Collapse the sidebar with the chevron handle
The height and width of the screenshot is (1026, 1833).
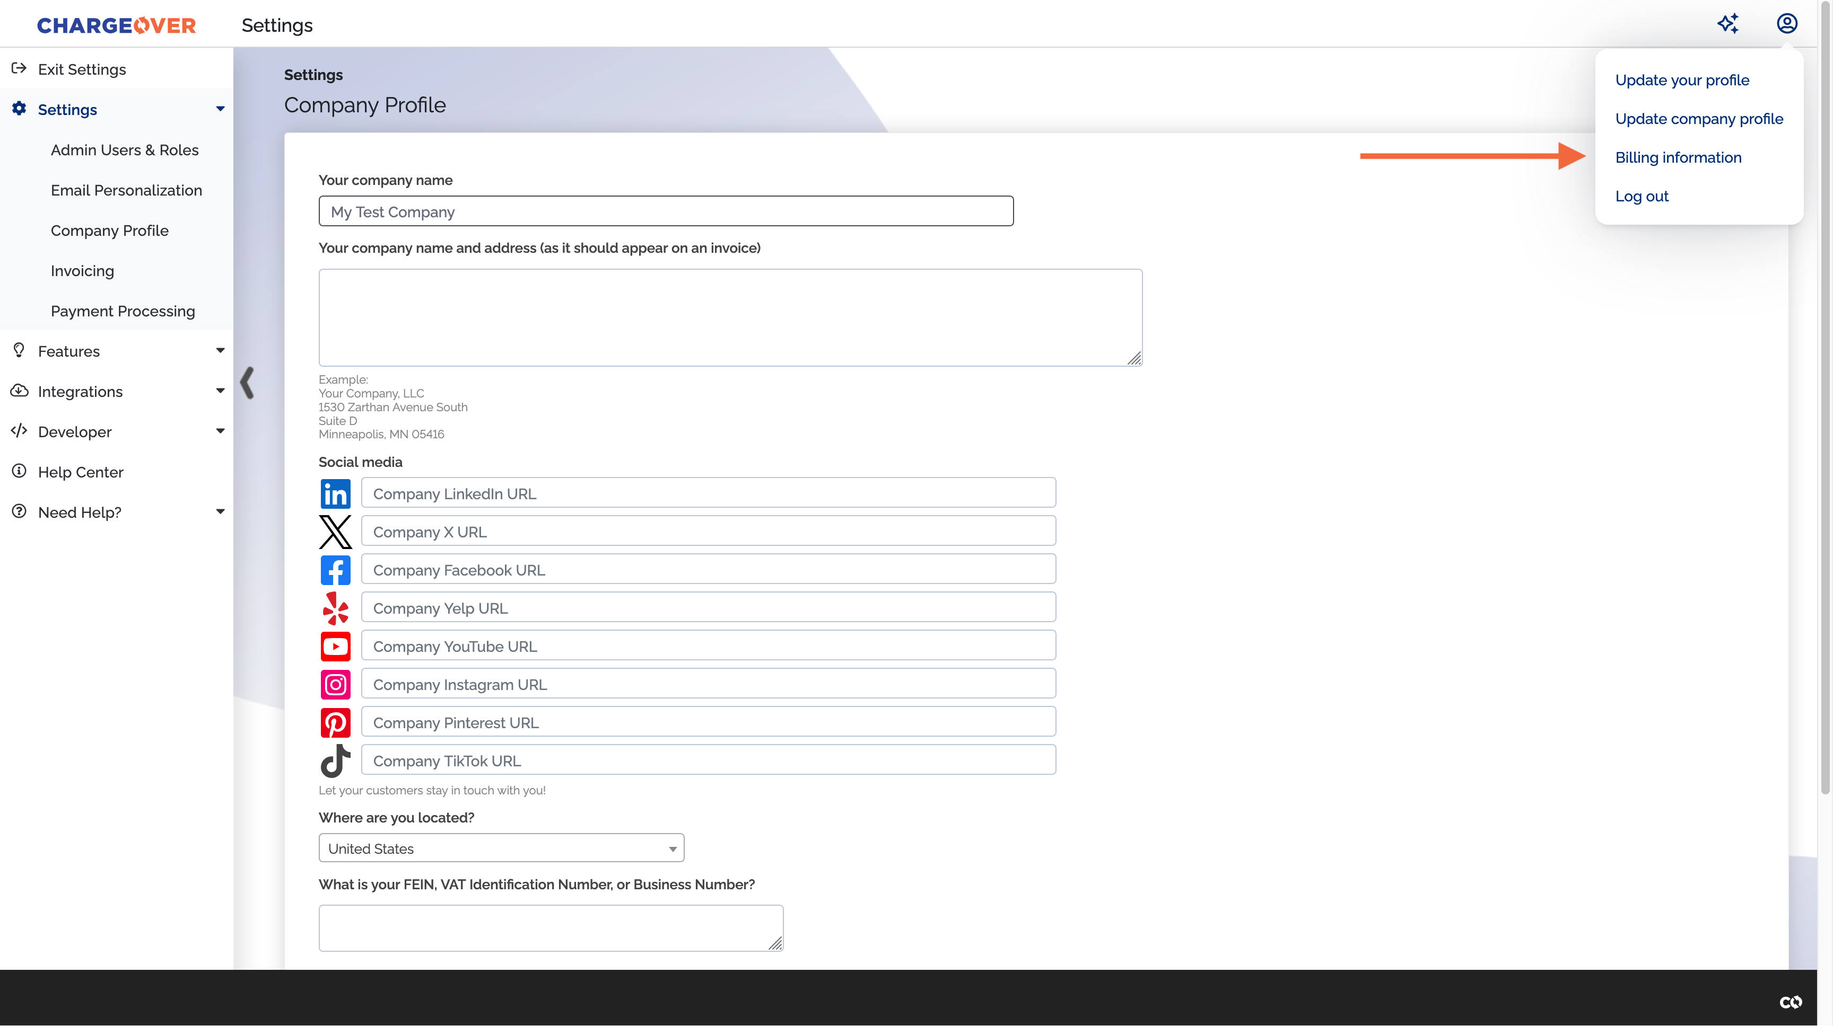click(x=247, y=383)
